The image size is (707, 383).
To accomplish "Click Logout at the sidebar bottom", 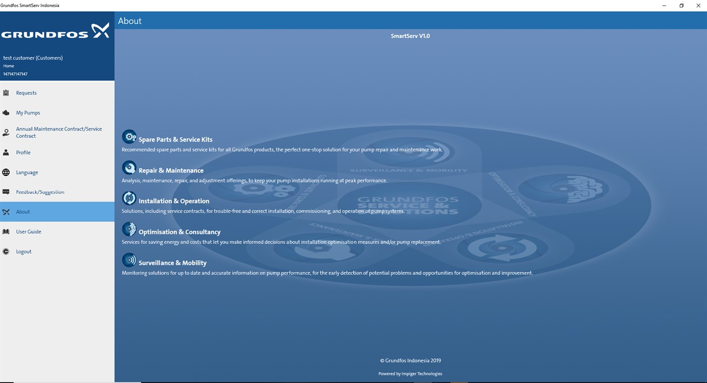I will click(x=23, y=251).
